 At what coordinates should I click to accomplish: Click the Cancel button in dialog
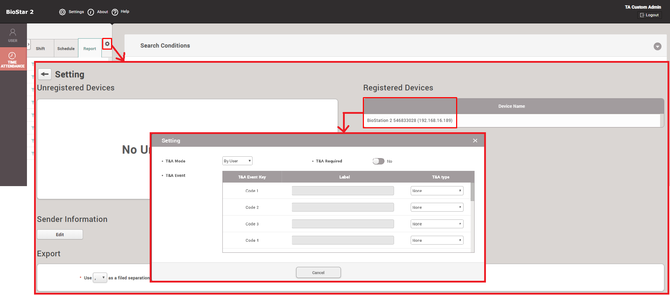click(318, 273)
